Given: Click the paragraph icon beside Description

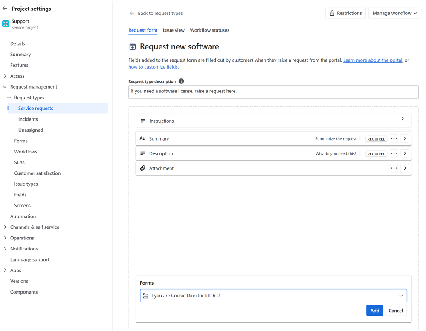Looking at the screenshot, I should coord(142,153).
